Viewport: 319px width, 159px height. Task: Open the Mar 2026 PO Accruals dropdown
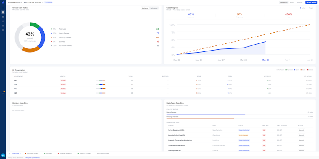coord(33,3)
